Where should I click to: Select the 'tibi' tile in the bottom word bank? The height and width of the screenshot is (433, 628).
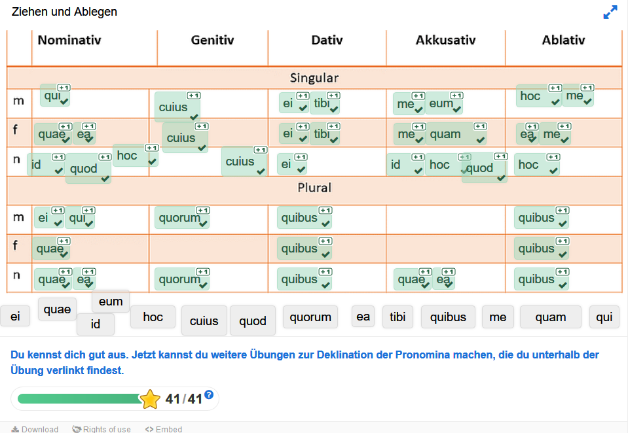coord(397,317)
